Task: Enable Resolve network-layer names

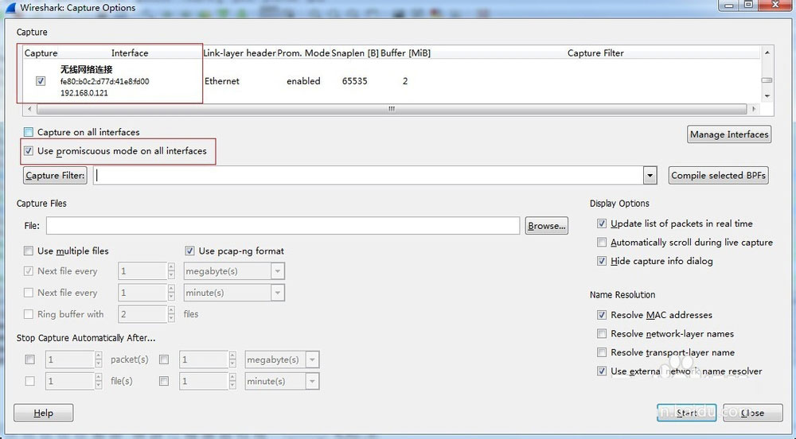Action: tap(602, 333)
